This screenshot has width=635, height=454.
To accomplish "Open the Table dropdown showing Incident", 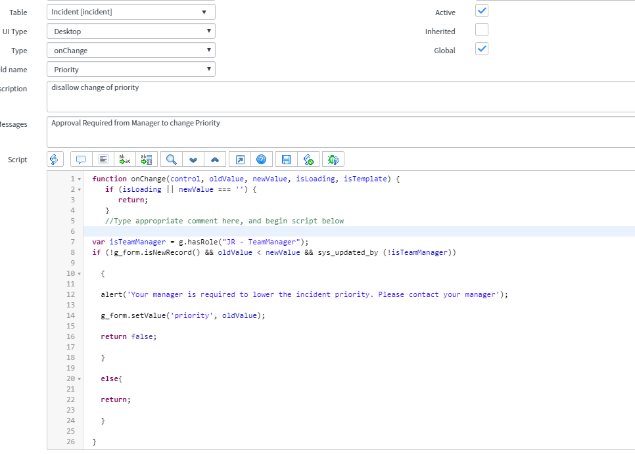I will tap(129, 12).
